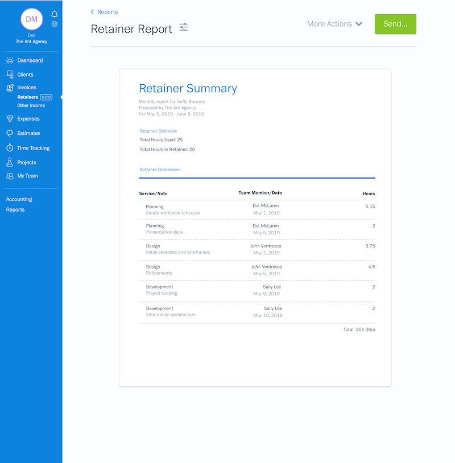The width and height of the screenshot is (455, 463).
Task: Select the Create workback schedule row
Action: point(257,210)
